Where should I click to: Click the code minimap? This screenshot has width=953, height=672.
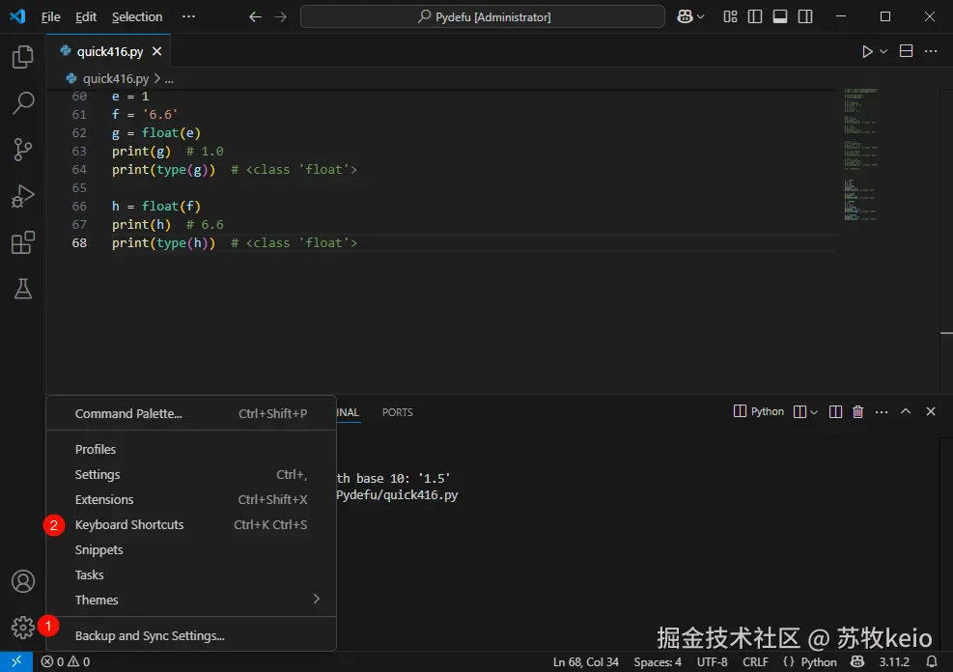coord(861,154)
